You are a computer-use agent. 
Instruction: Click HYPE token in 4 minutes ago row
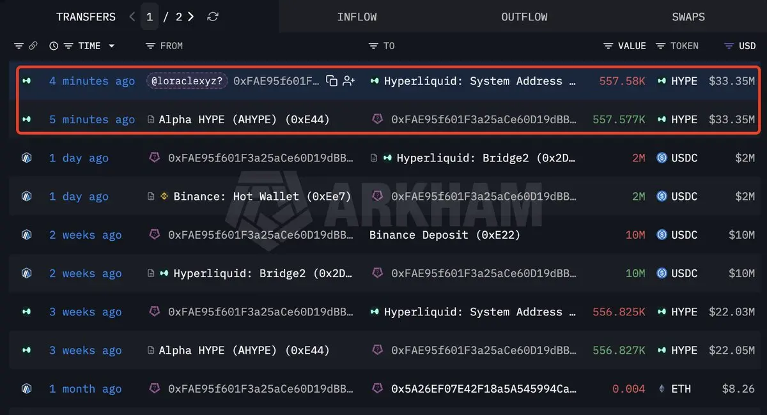(684, 81)
